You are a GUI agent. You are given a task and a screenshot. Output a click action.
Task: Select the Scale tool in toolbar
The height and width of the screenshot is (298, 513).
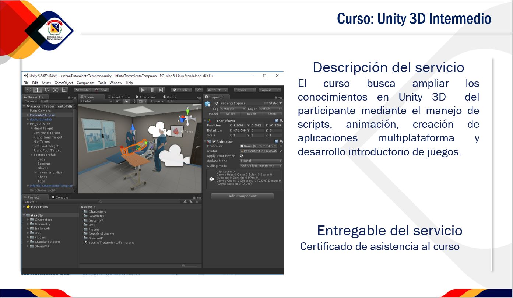[55, 90]
